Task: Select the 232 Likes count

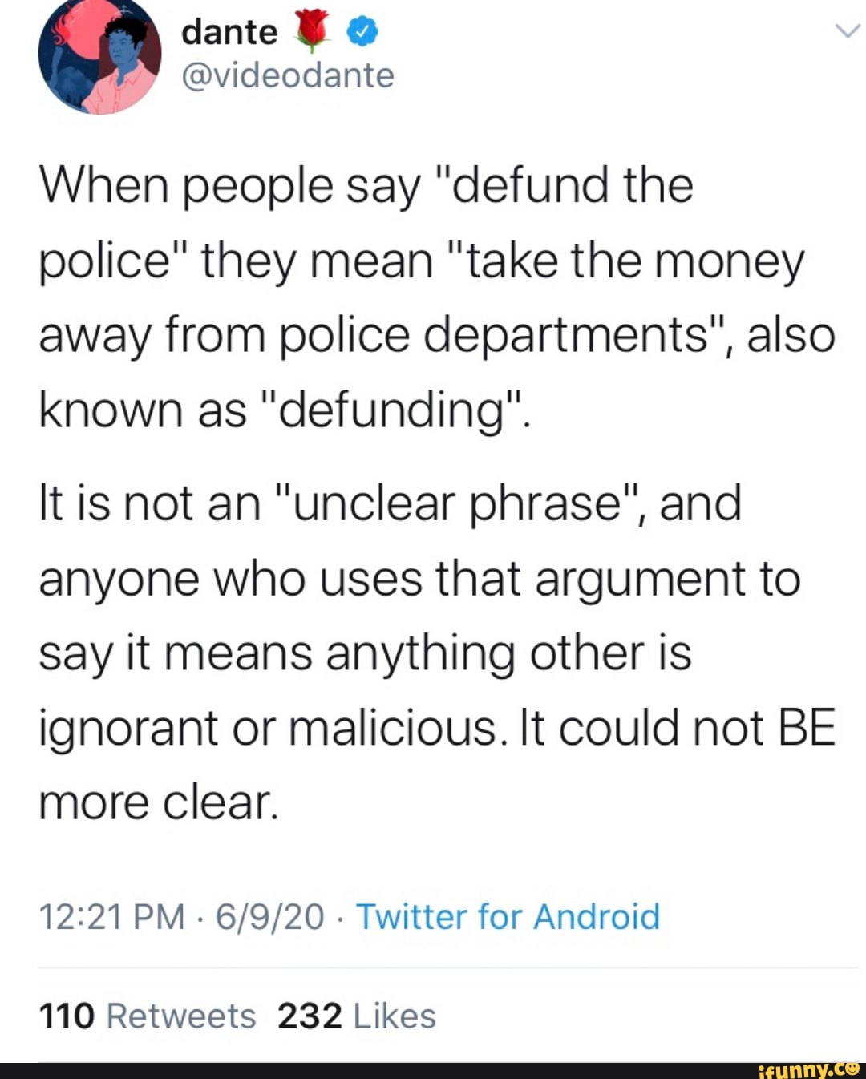Action: (x=354, y=1016)
